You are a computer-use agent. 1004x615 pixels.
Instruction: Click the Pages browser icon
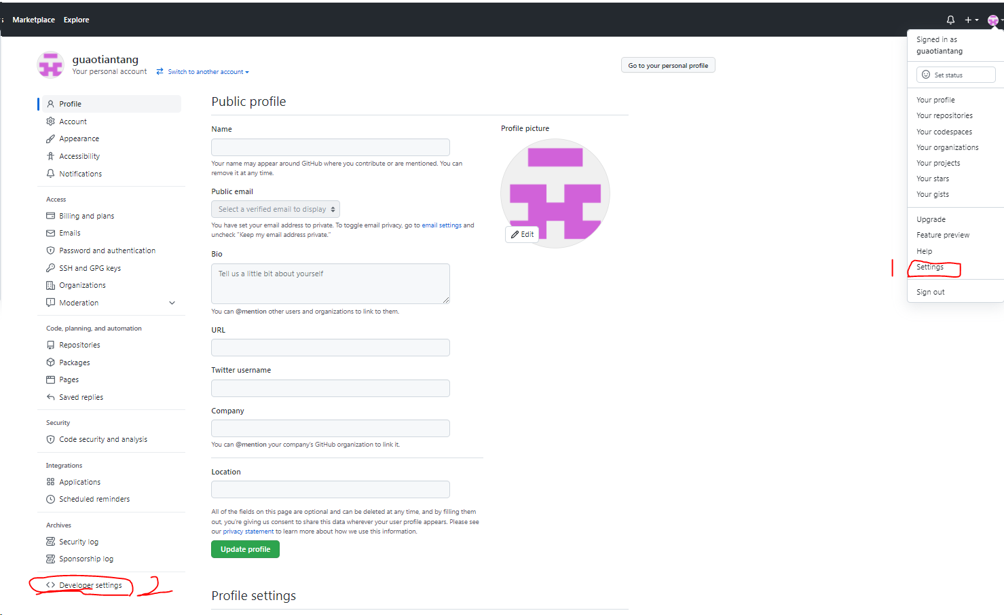click(x=50, y=379)
